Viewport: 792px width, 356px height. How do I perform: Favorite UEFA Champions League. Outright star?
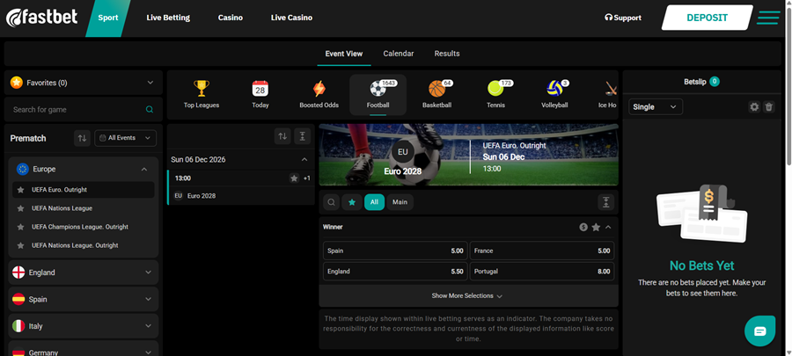pyautogui.click(x=21, y=227)
